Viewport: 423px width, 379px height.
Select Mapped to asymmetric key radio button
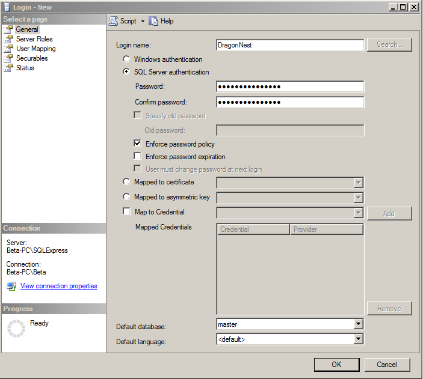126,196
